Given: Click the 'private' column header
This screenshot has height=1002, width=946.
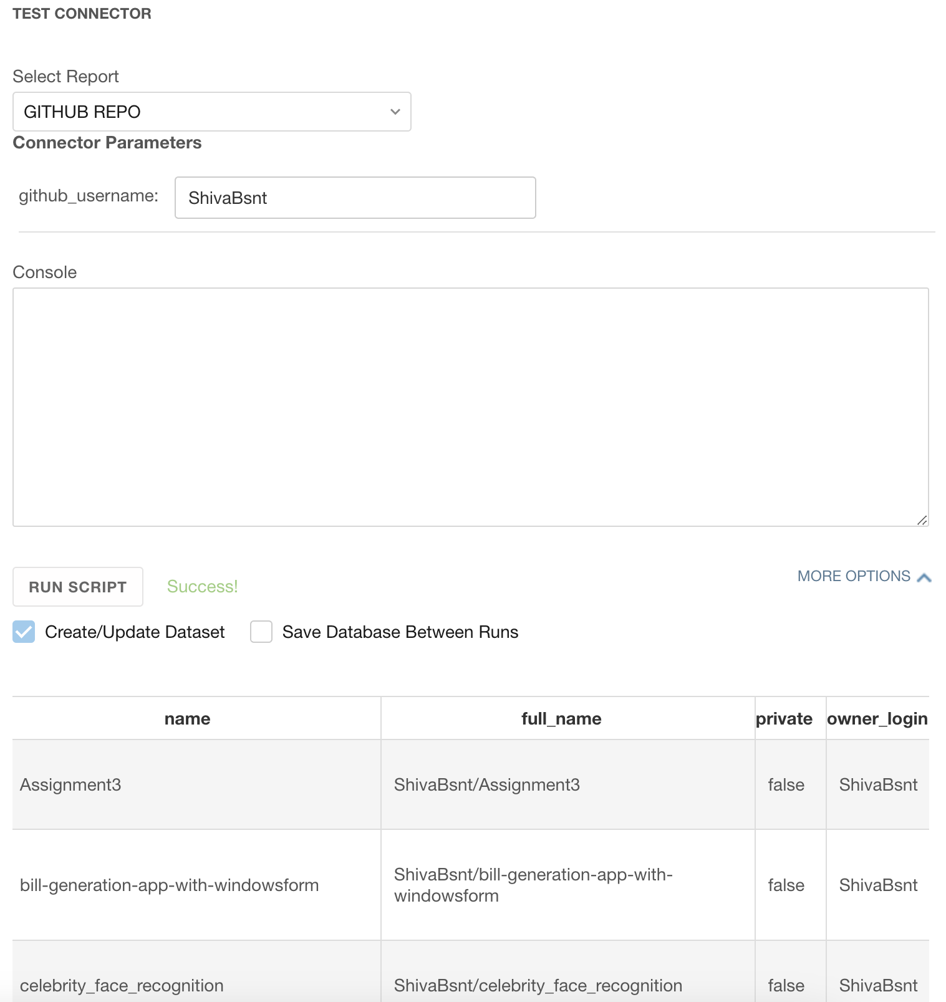Looking at the screenshot, I should coord(784,719).
